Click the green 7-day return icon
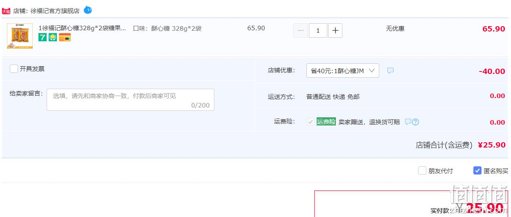Image resolution: width=511 pixels, height=217 pixels. tap(43, 38)
